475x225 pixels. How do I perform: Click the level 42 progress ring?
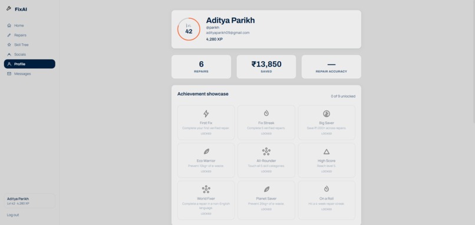click(189, 29)
